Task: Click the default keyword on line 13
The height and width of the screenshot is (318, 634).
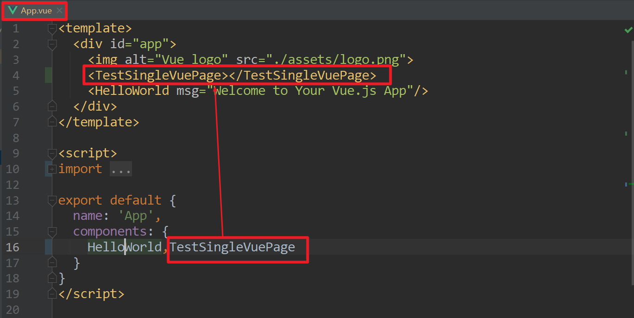Action: click(x=136, y=200)
